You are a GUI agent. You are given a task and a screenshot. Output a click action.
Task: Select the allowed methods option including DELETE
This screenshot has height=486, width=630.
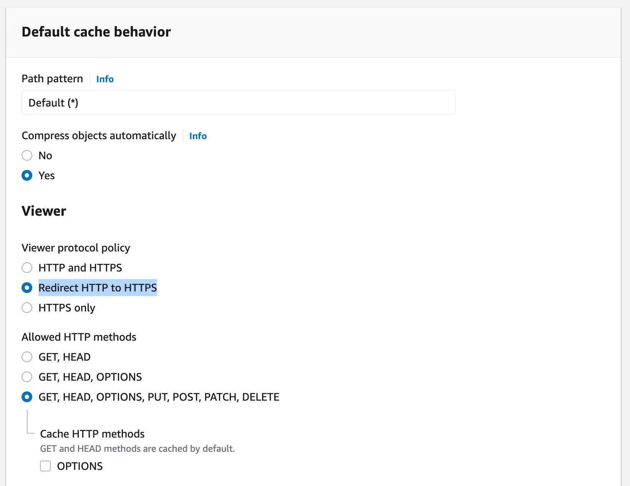tap(27, 397)
